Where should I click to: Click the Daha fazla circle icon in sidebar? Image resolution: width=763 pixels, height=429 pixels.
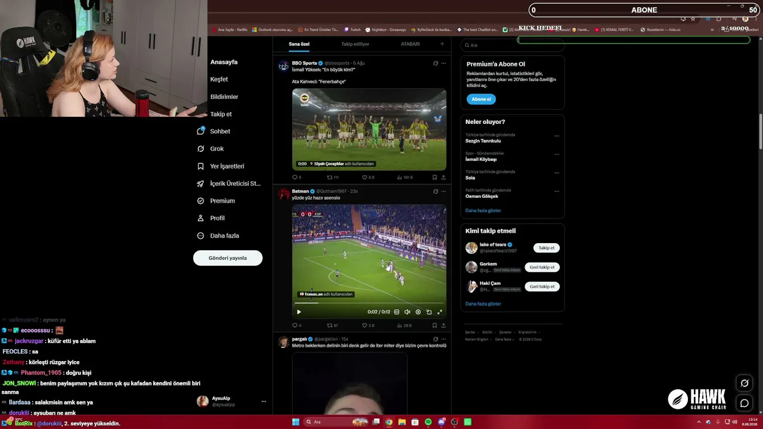201,236
